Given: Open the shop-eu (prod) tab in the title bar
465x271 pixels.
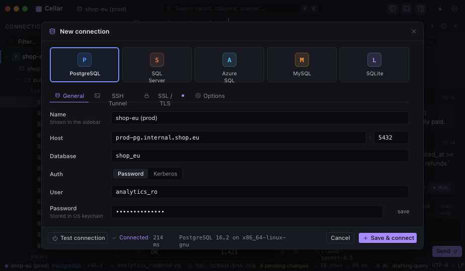Looking at the screenshot, I should (x=102, y=9).
